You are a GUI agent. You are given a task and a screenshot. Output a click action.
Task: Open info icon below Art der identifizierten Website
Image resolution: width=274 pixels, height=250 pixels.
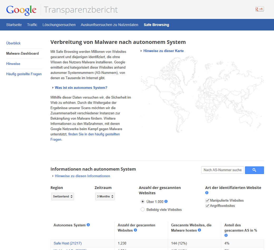pos(207,193)
